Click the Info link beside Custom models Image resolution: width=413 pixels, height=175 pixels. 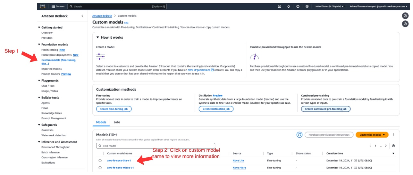pyautogui.click(x=126, y=23)
